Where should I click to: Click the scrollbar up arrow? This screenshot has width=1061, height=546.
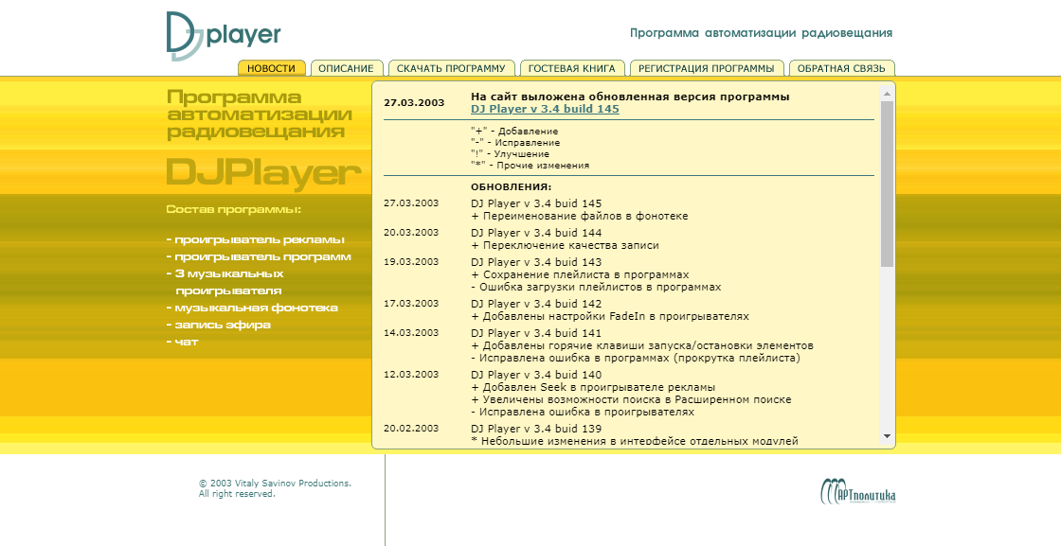(x=887, y=94)
